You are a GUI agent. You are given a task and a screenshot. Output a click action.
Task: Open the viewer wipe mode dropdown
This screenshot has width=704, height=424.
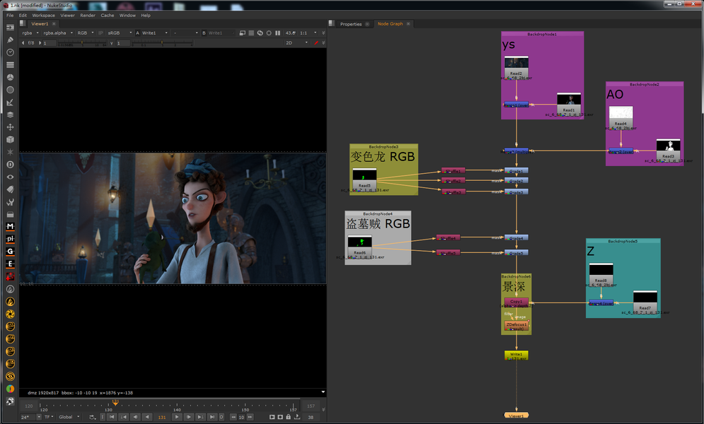coord(185,33)
